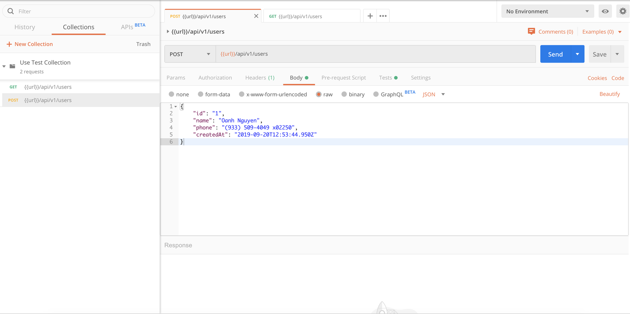The height and width of the screenshot is (314, 630).
Task: Select the form-data body option
Action: click(200, 94)
